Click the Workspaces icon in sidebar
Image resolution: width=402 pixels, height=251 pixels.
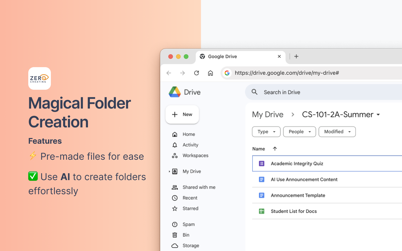point(175,156)
